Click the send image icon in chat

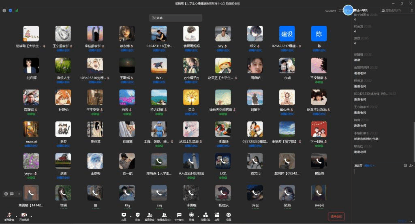pos(405,165)
